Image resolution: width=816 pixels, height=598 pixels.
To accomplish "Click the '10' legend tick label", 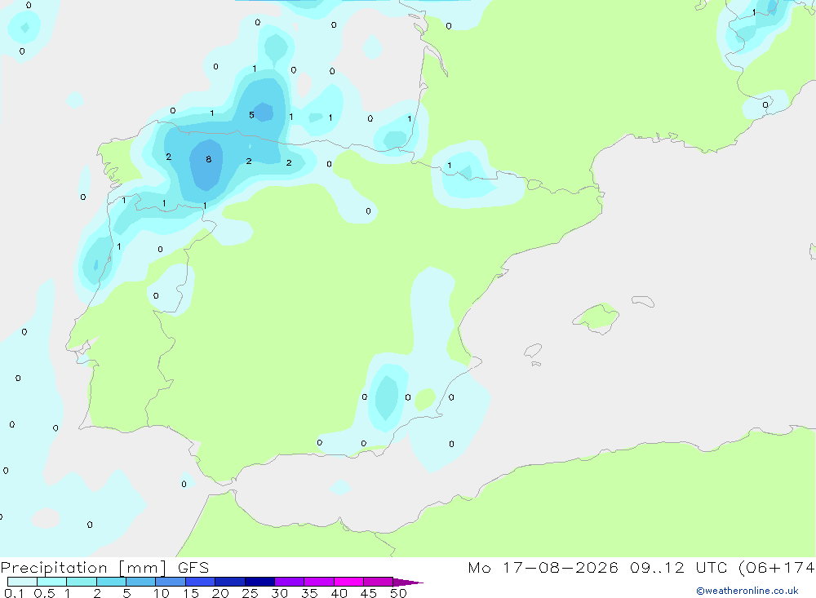I will 162,593.
